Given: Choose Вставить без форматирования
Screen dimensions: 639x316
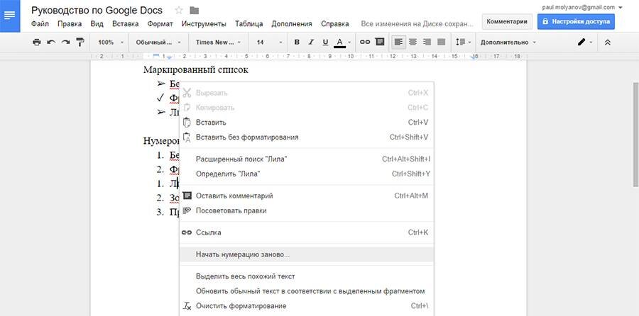Looking at the screenshot, I should pos(307,137).
